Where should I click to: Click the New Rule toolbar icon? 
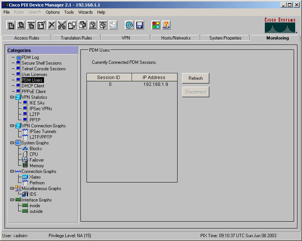pyautogui.click(x=11, y=25)
